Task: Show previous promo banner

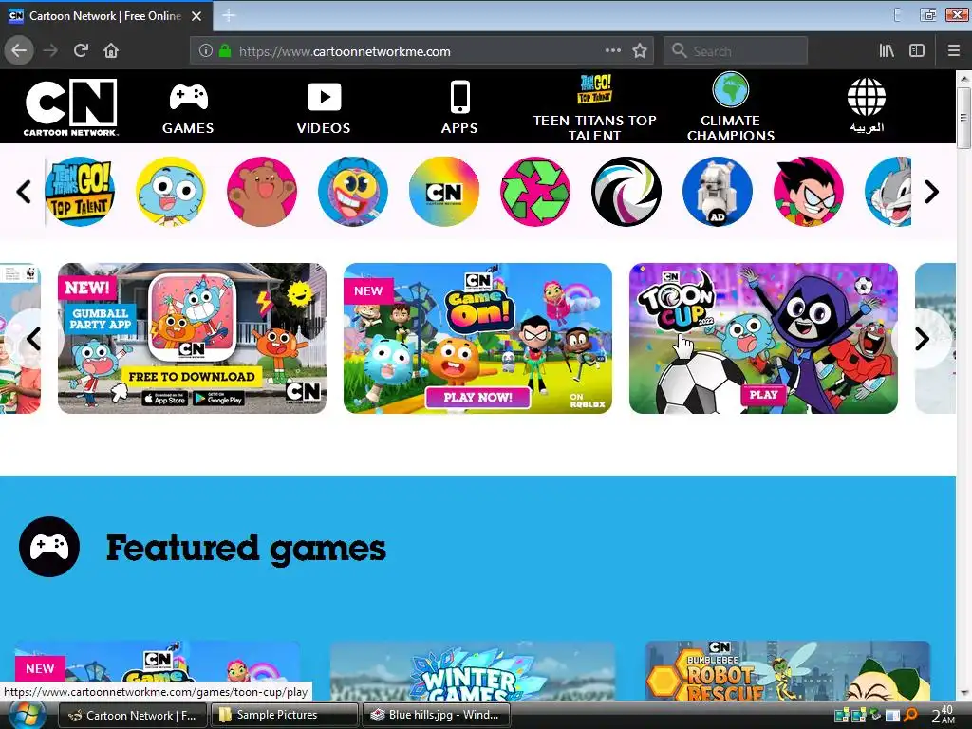Action: [x=33, y=339]
